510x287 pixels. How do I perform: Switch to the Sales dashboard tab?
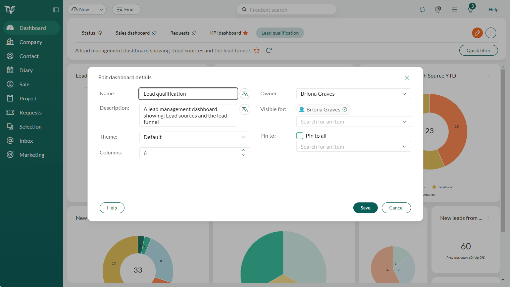point(133,33)
